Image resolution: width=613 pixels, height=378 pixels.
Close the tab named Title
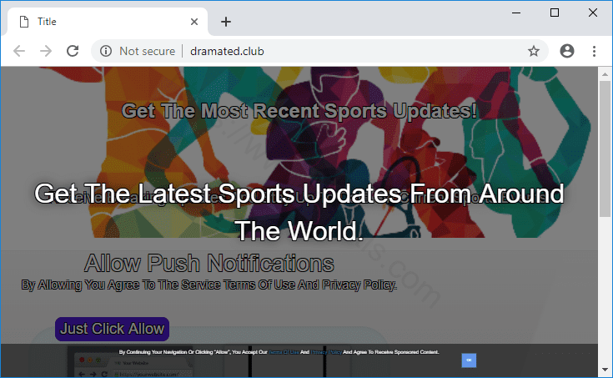194,22
